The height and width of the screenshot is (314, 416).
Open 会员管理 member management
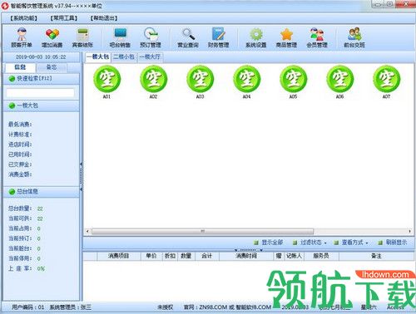(x=317, y=37)
